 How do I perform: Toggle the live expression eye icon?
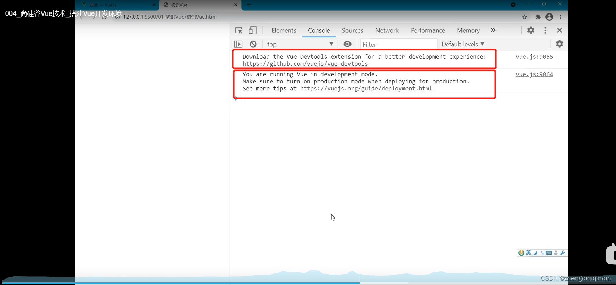pos(347,44)
